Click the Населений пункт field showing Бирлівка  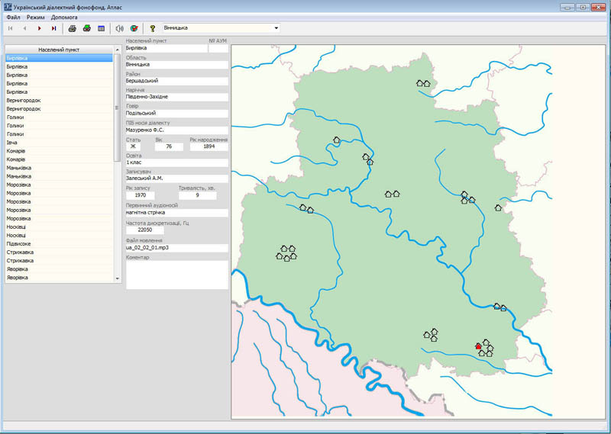pyautogui.click(x=166, y=48)
